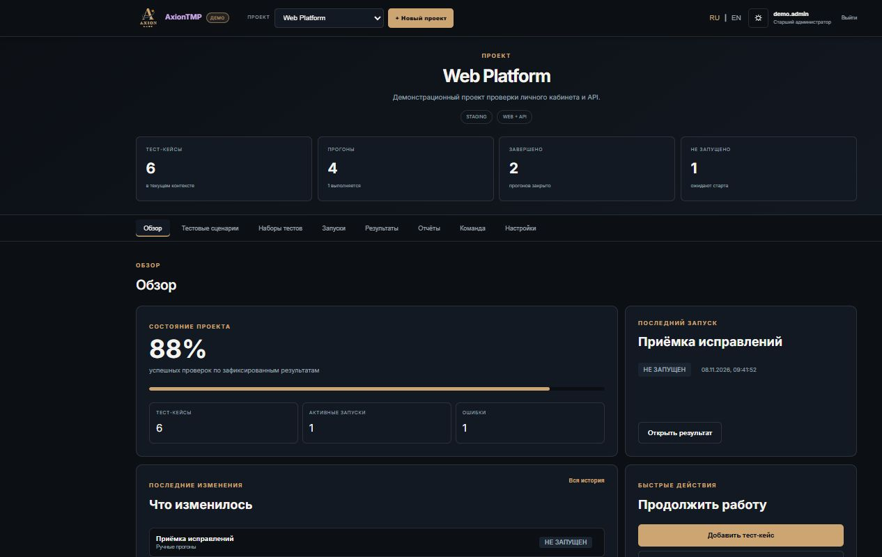The width and height of the screenshot is (882, 557).
Task: Open the Отчёты tab
Action: click(x=429, y=228)
